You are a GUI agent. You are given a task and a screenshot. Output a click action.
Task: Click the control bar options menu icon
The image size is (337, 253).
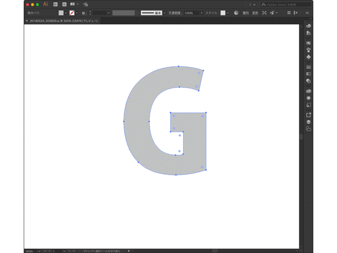coord(308,13)
